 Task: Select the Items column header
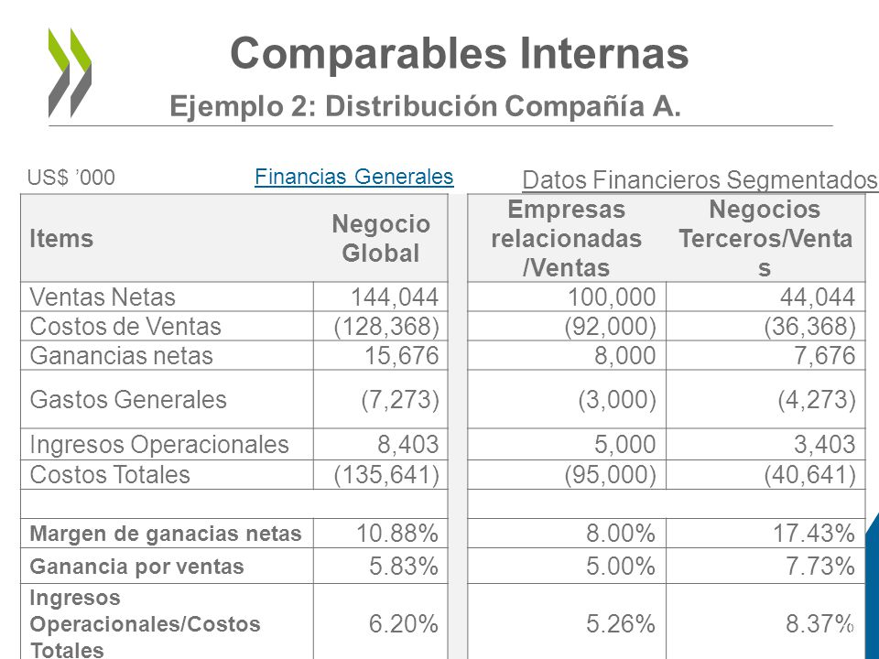point(61,239)
